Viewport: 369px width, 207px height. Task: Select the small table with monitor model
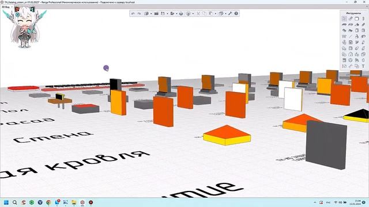(60, 101)
